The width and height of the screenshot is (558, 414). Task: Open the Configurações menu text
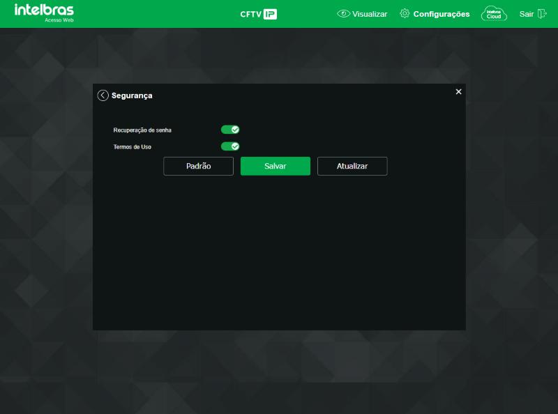(x=442, y=14)
